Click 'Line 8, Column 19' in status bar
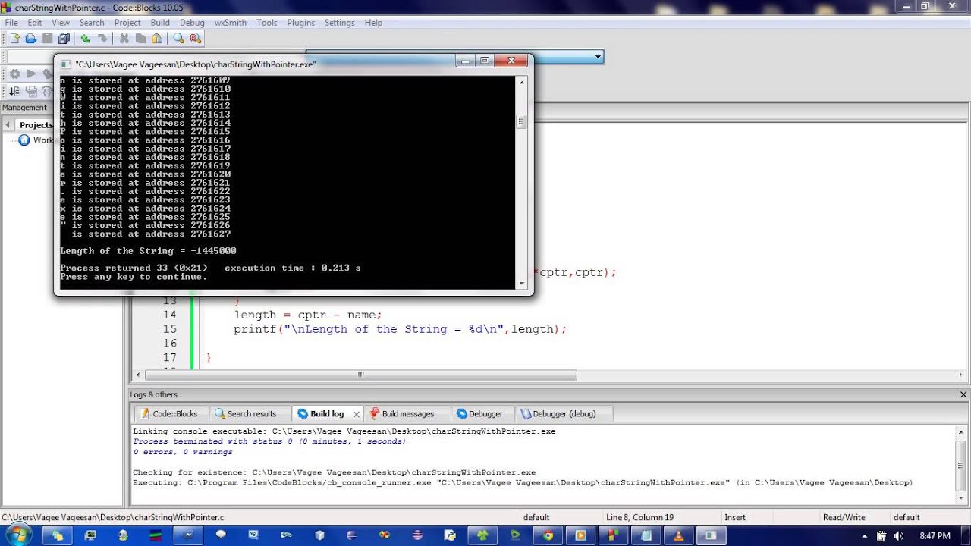The image size is (971, 546). pyautogui.click(x=640, y=517)
